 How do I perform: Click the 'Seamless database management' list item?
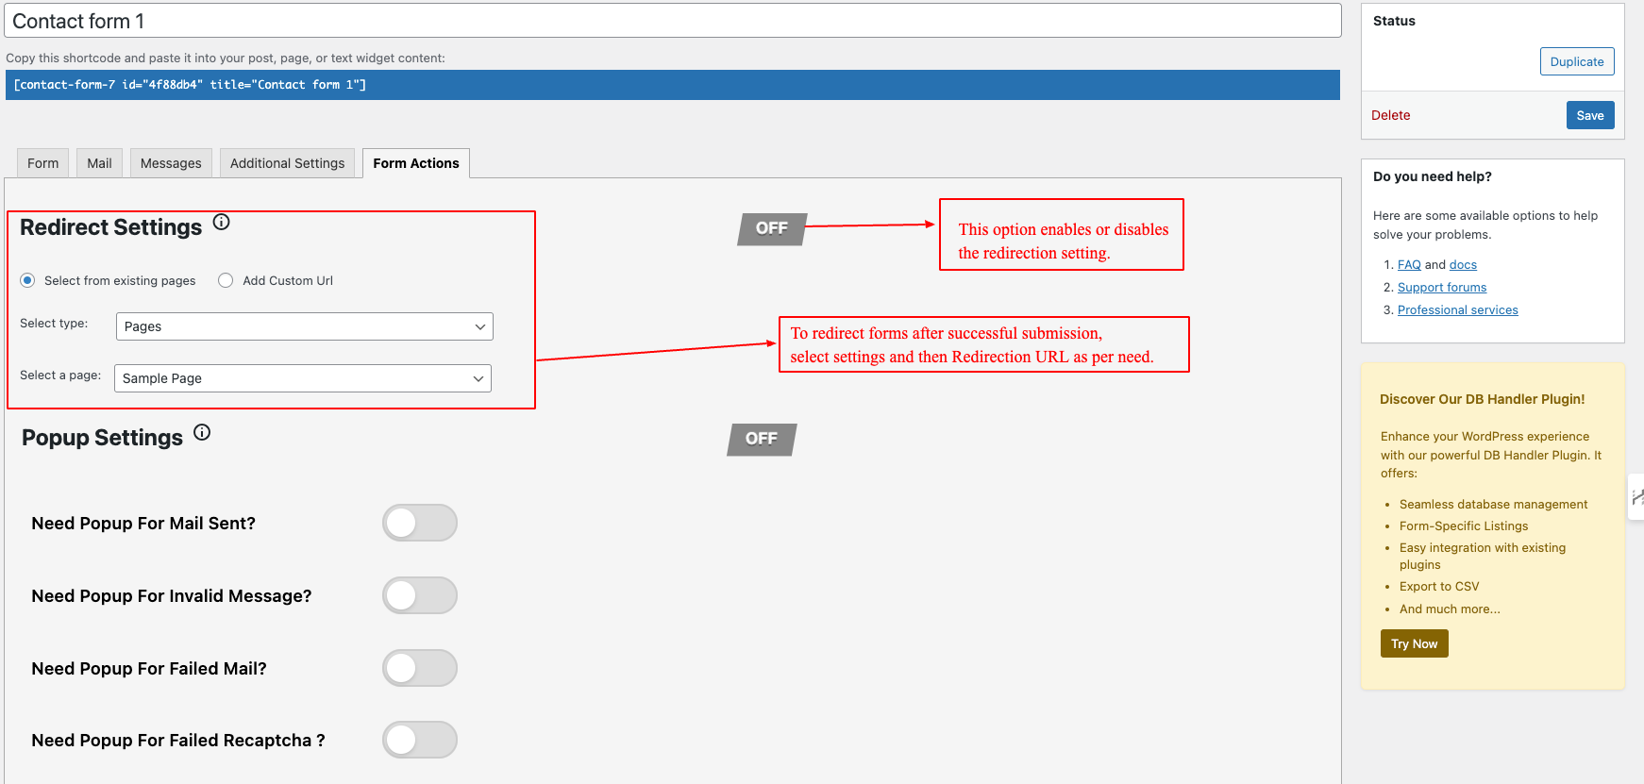(1494, 505)
